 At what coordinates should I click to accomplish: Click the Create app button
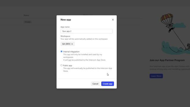(107, 84)
